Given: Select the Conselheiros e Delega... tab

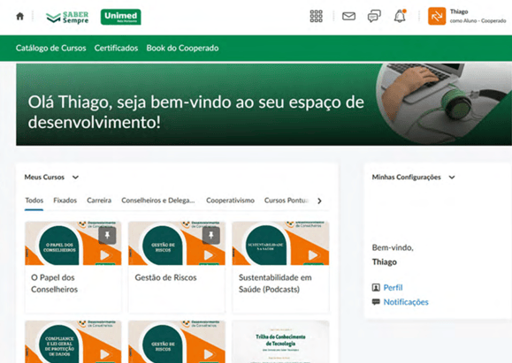Looking at the screenshot, I should coord(158,200).
